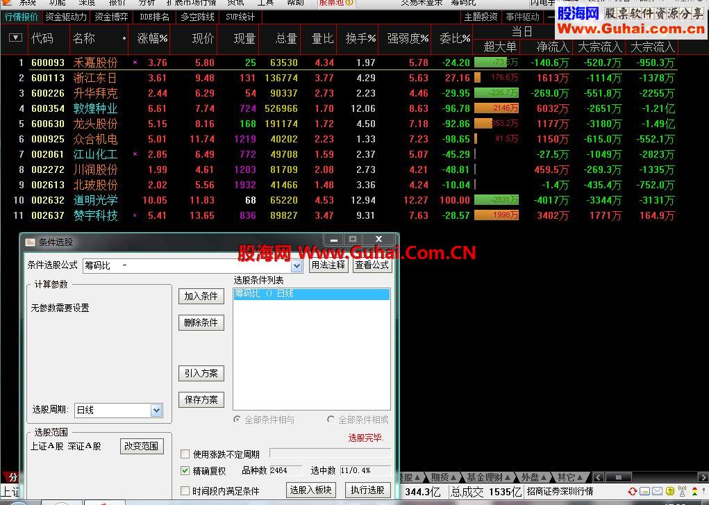Click the red-green traffic light status icon
709x505 pixels.
pyautogui.click(x=694, y=491)
